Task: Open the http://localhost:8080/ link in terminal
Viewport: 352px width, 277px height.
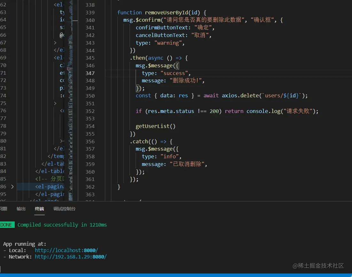Action: pos(66,250)
